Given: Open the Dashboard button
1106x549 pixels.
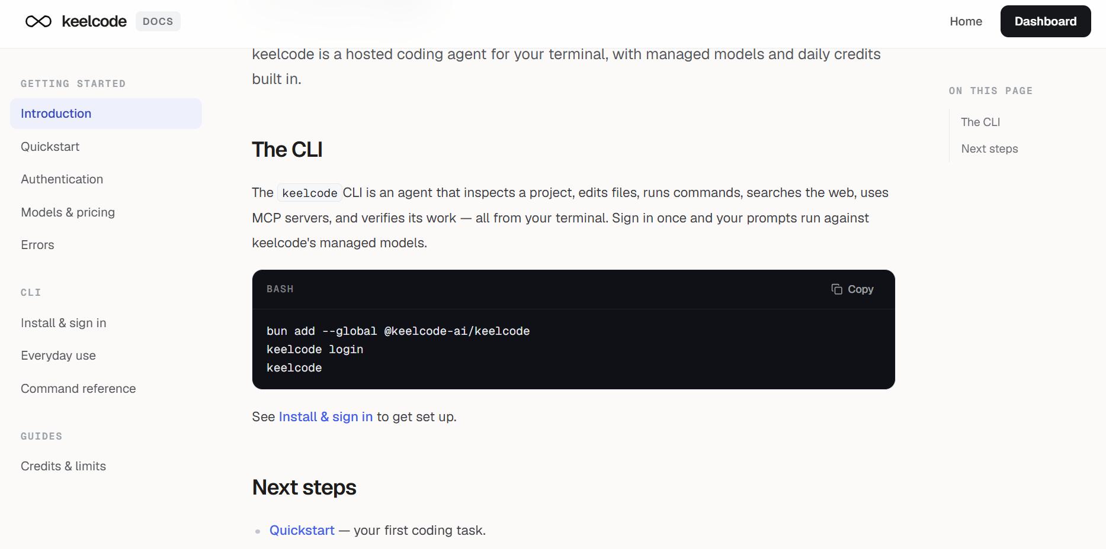Looking at the screenshot, I should (x=1046, y=21).
